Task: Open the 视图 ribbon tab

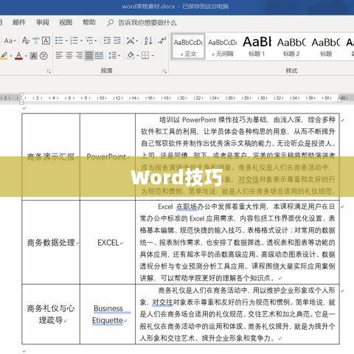Action: (x=66, y=22)
